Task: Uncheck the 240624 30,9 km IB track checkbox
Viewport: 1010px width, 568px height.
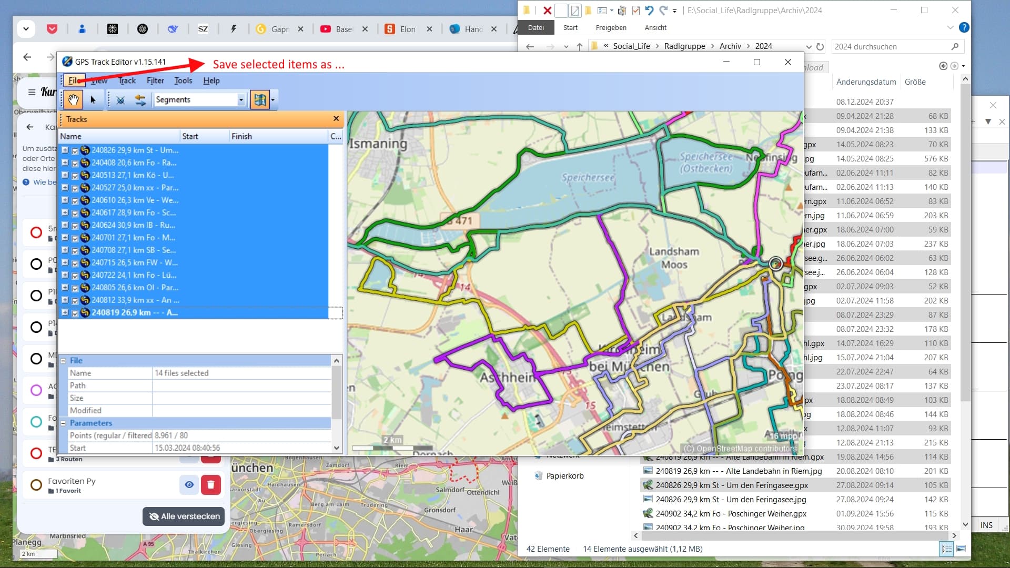Action: (75, 226)
